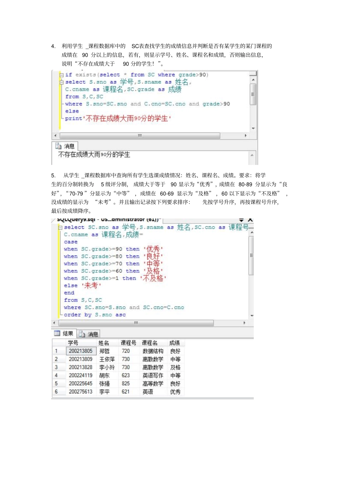
Task: Collapse the 'select SC.sno' query outline
Action: (60, 227)
